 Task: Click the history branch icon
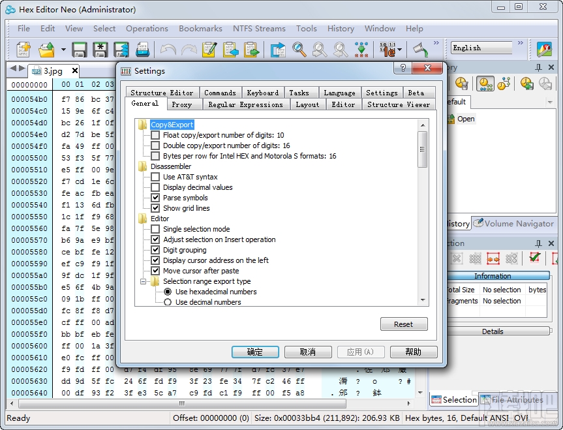(x=504, y=84)
